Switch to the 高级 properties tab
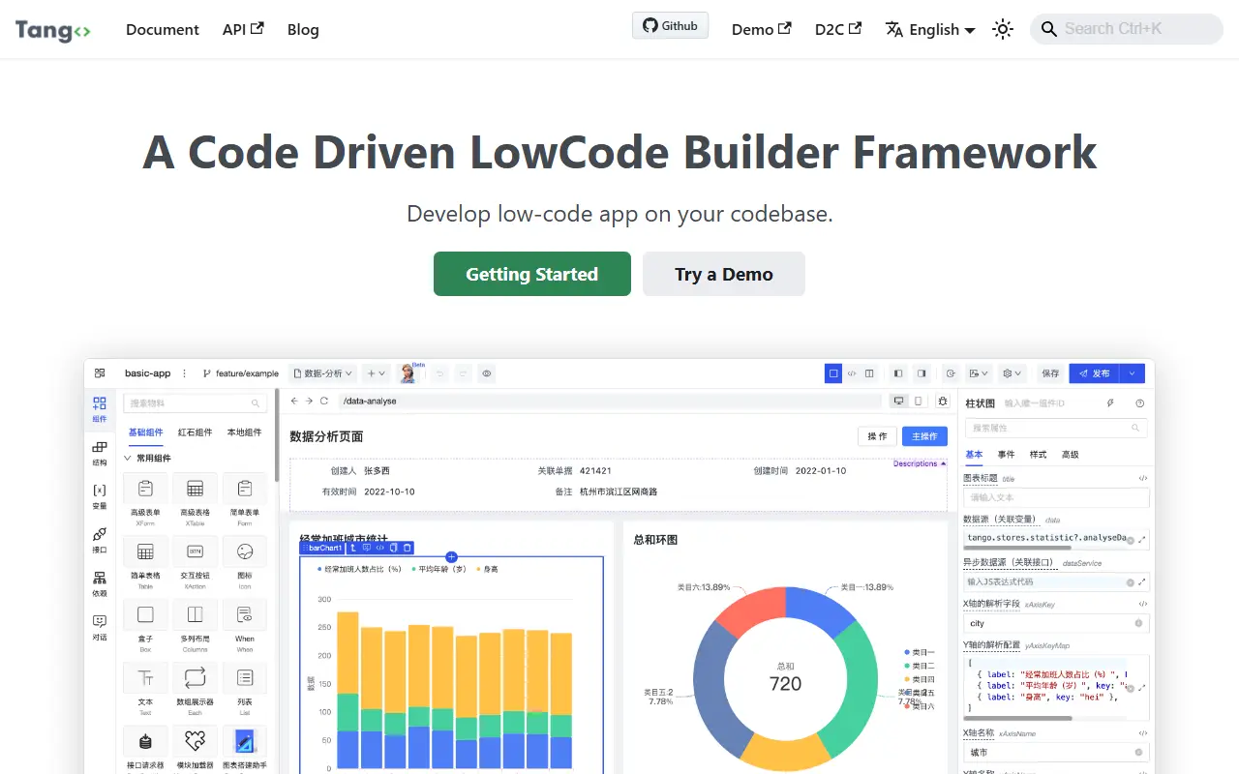This screenshot has width=1239, height=774. (1070, 455)
